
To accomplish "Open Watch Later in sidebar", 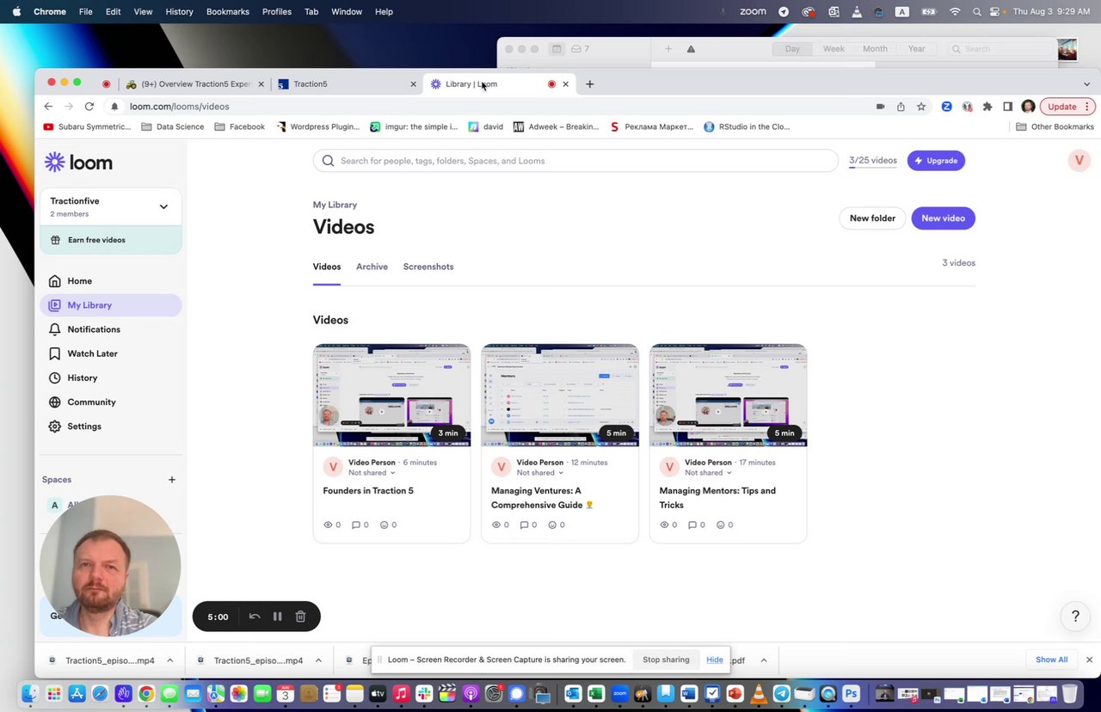I will 92,353.
